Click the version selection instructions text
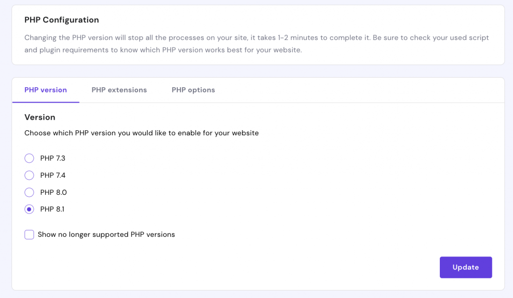 (141, 133)
